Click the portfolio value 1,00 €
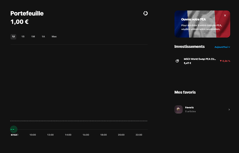Viewport: 239px width, 153px height. click(x=19, y=22)
